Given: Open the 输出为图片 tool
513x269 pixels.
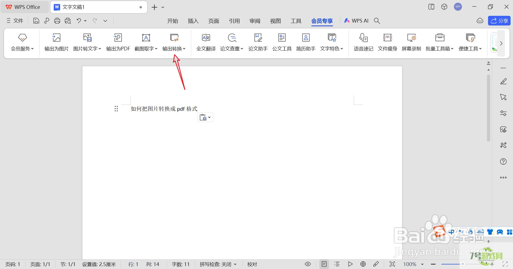Looking at the screenshot, I should (x=56, y=43).
